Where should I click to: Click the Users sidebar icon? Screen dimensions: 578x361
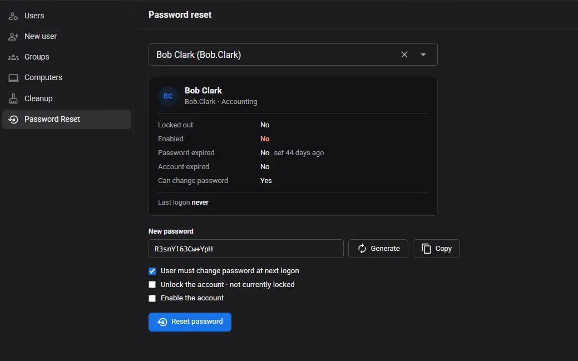click(13, 16)
